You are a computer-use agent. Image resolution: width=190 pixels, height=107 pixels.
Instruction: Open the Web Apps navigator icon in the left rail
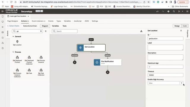[x=3, y=22]
